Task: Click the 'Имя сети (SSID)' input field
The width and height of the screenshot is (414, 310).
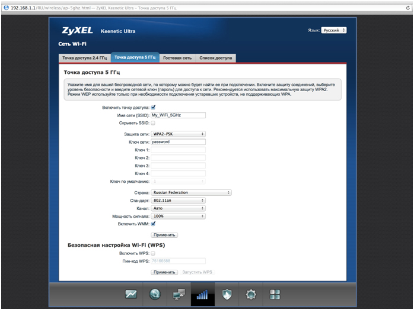Action: (x=178, y=115)
